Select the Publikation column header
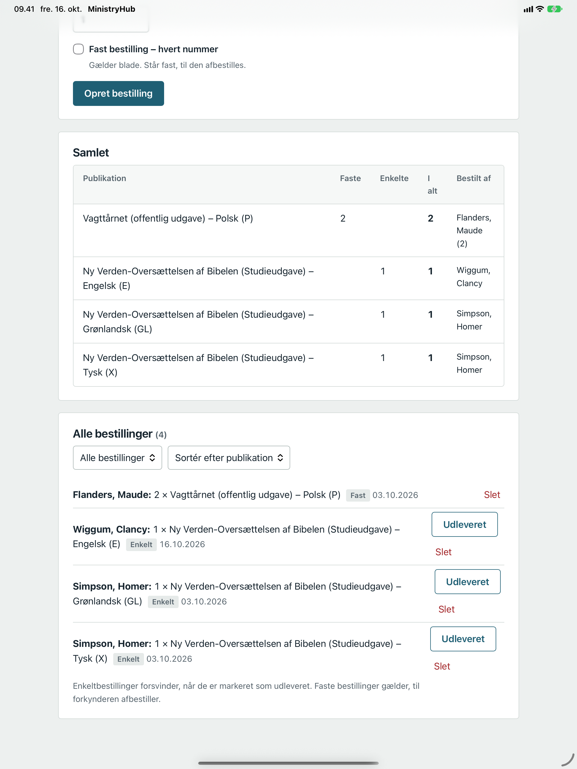This screenshot has height=769, width=577. coord(104,178)
